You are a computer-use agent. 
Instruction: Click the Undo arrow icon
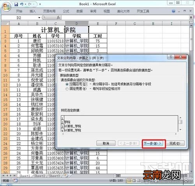[22, 4]
